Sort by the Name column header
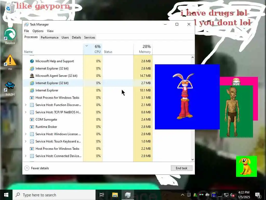Screen dimensions: 266x200 point(53,49)
